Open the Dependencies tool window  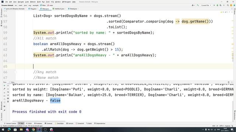click(100, 124)
